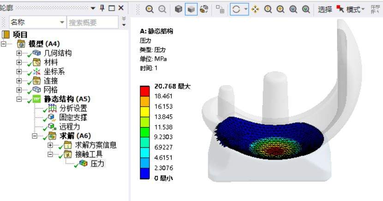The image size is (383, 201).
Task: Click the 搜索概要 search field
Action: [91, 22]
